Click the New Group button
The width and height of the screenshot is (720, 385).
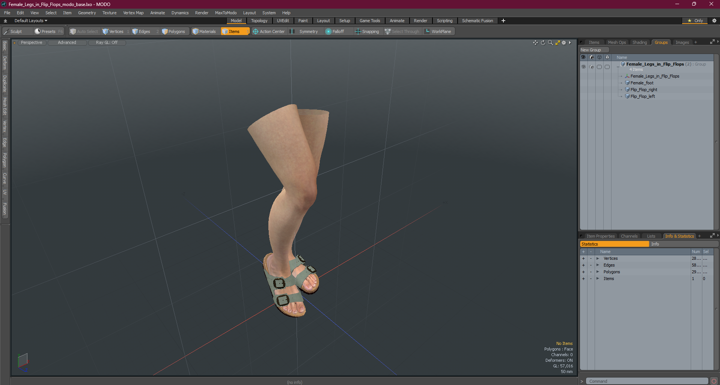coord(594,50)
